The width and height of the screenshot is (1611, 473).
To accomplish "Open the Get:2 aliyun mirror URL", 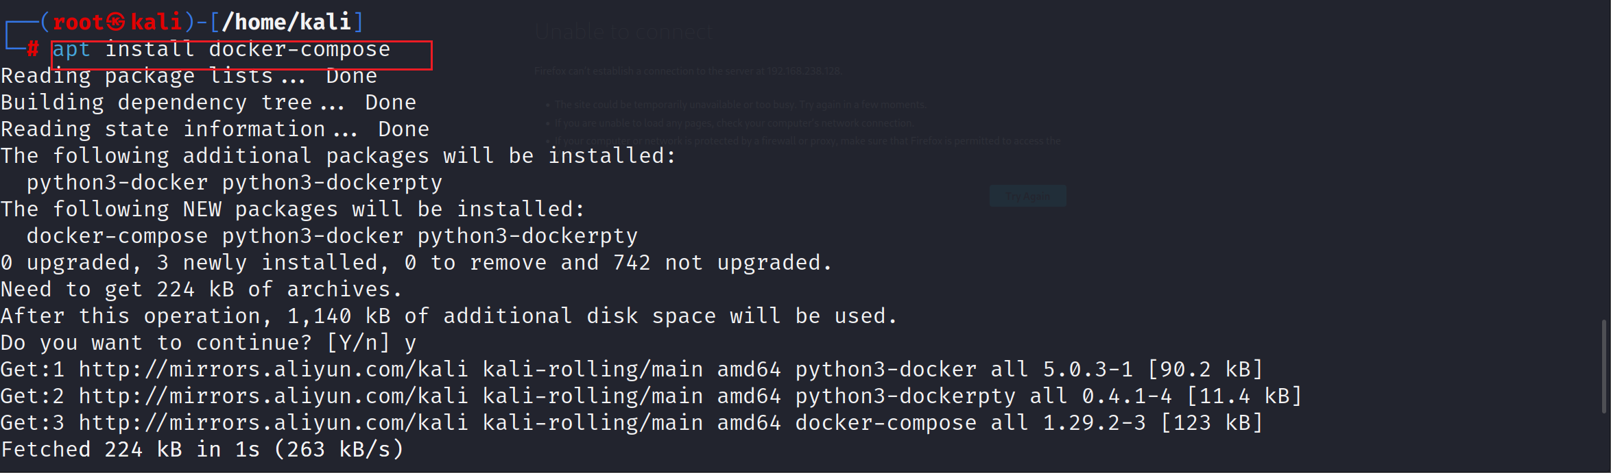I will [x=273, y=396].
